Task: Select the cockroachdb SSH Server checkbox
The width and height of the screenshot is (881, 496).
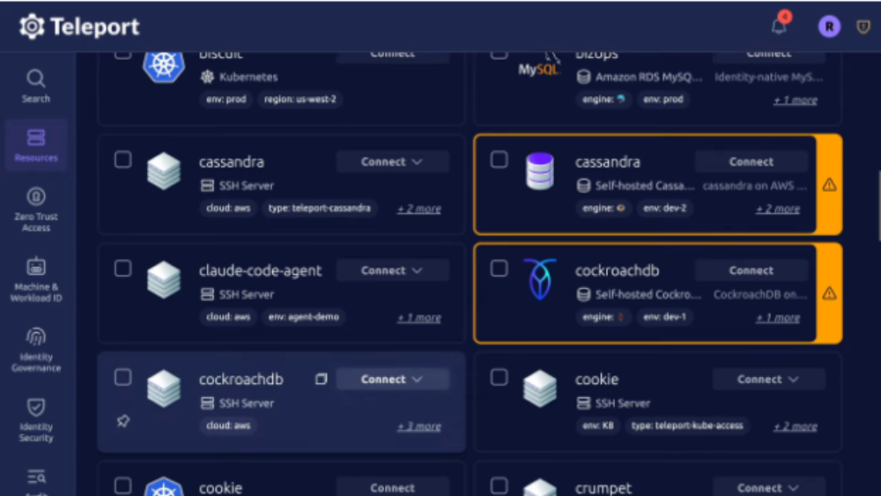Action: [x=122, y=377]
